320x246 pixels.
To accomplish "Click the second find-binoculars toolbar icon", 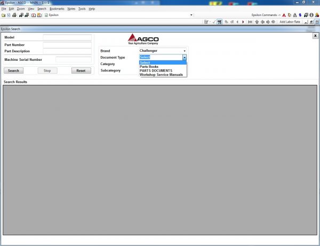I will 27,15.
